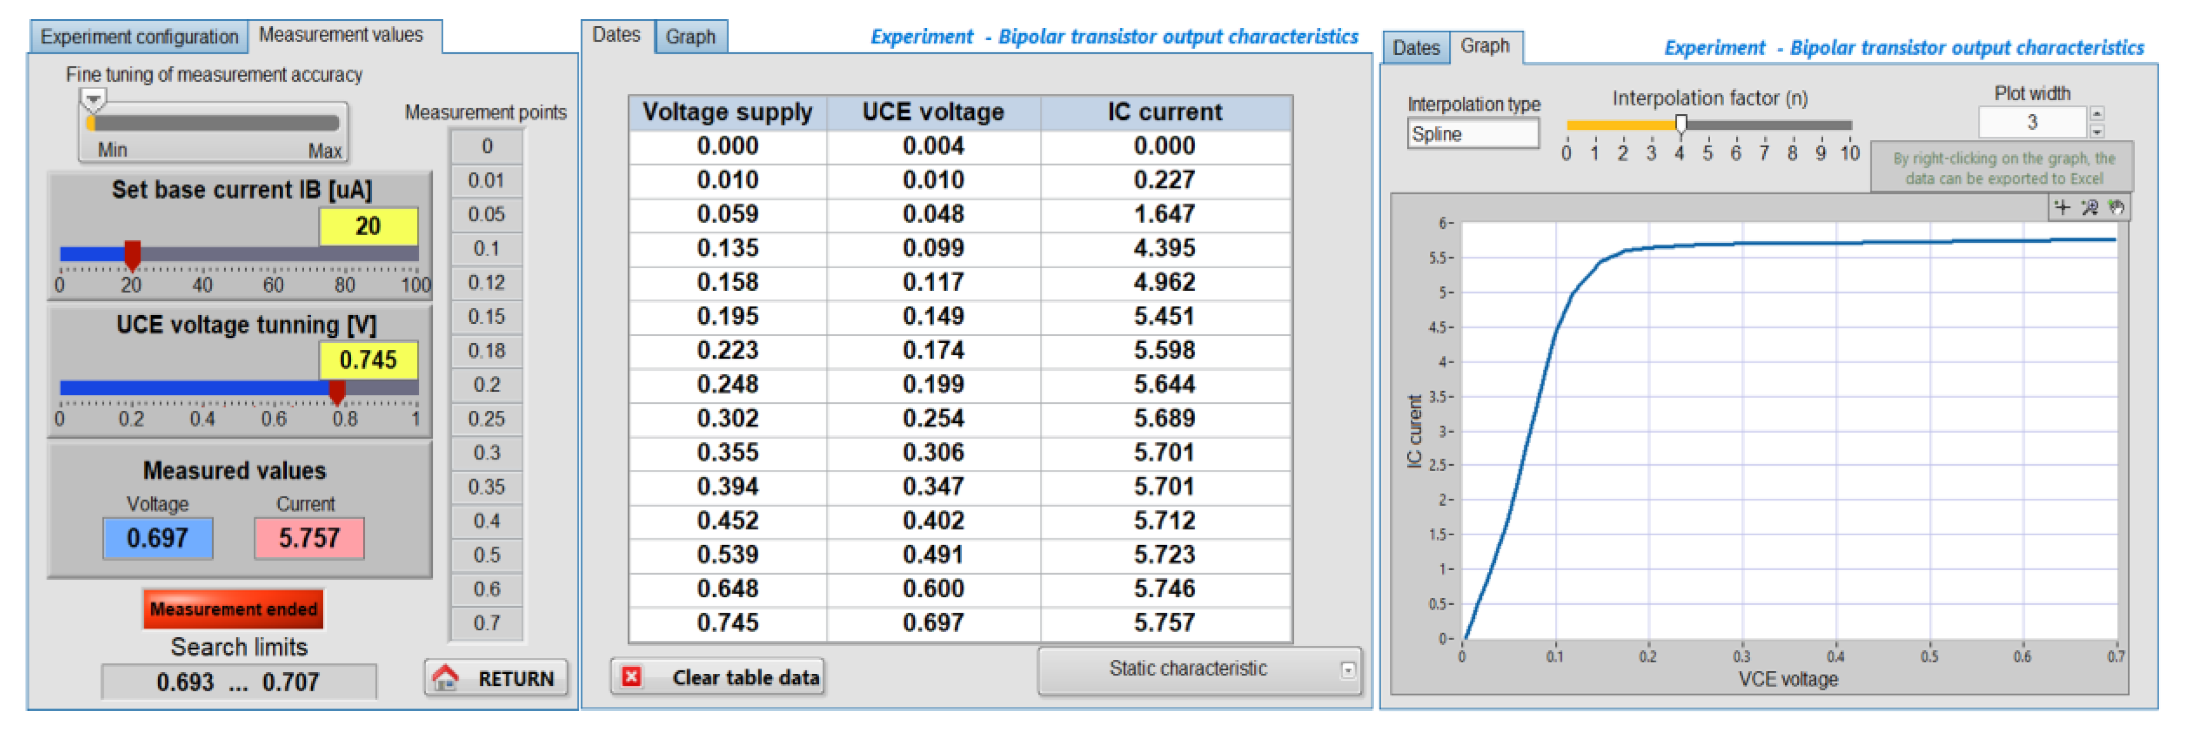Open the Interpolation type dropdown showing Spline
This screenshot has height=741, width=2187.
1473,133
